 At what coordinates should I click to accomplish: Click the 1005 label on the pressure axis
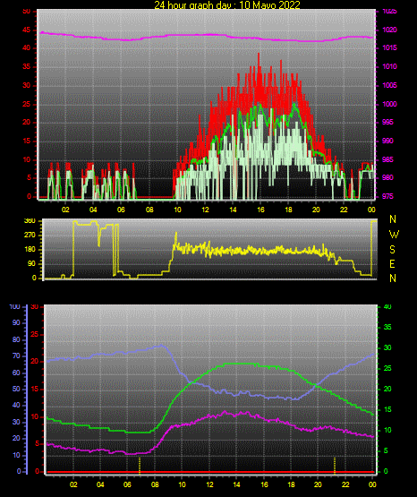pos(389,85)
